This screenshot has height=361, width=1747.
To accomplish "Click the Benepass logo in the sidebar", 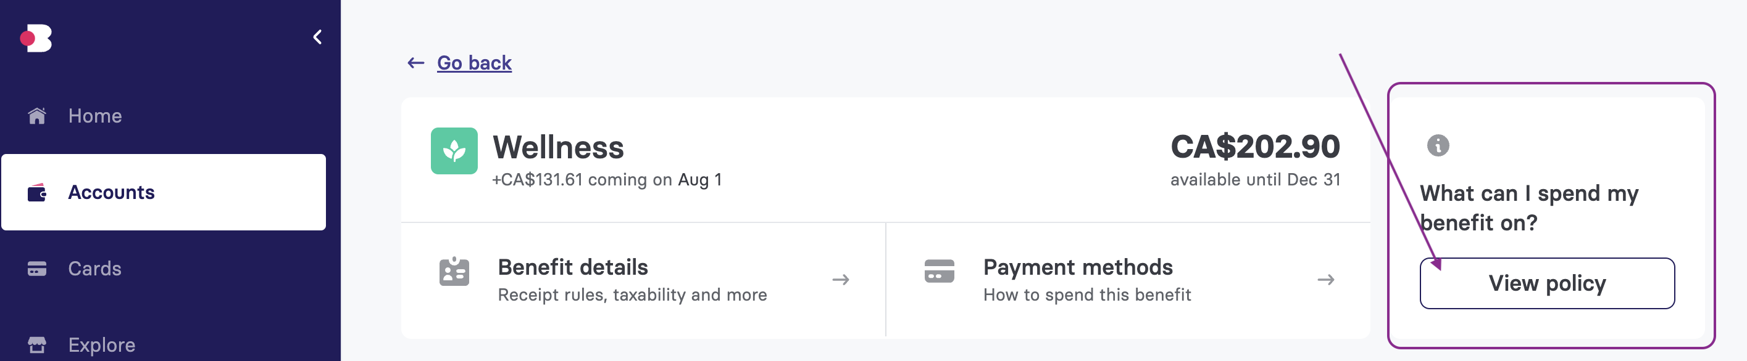I will pos(36,38).
